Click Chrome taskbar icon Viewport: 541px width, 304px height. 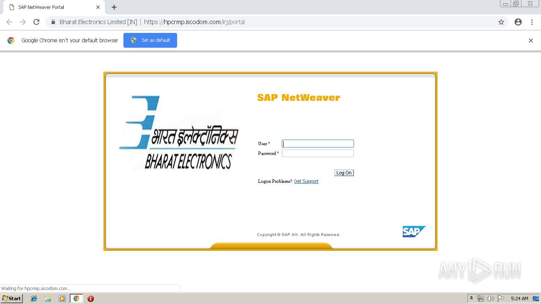click(76, 299)
